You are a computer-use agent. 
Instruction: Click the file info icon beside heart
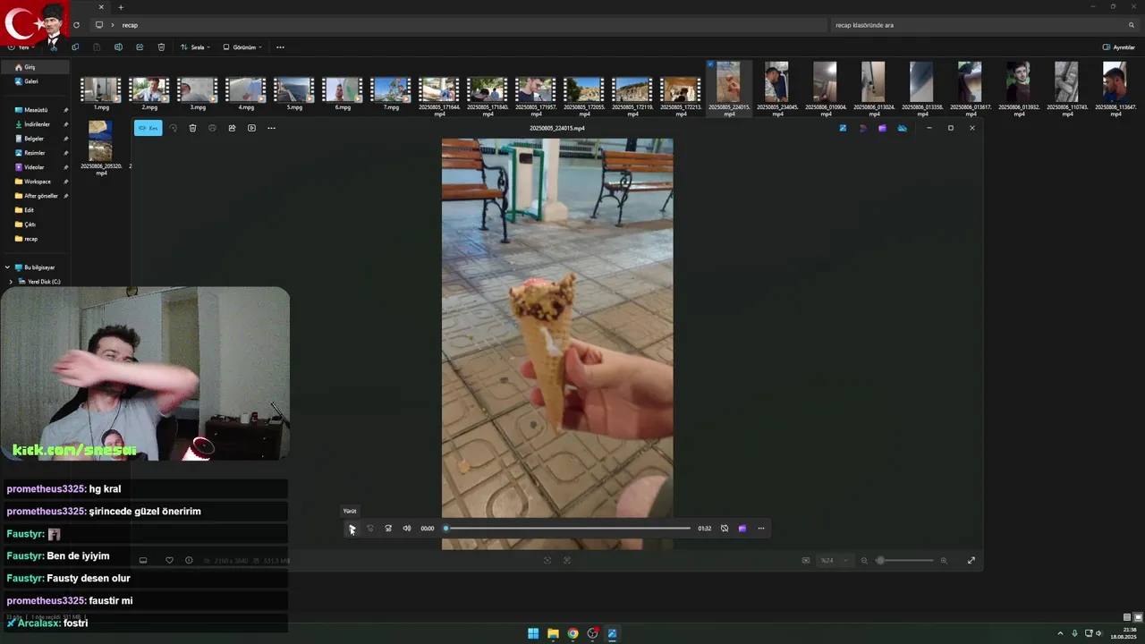pos(189,561)
